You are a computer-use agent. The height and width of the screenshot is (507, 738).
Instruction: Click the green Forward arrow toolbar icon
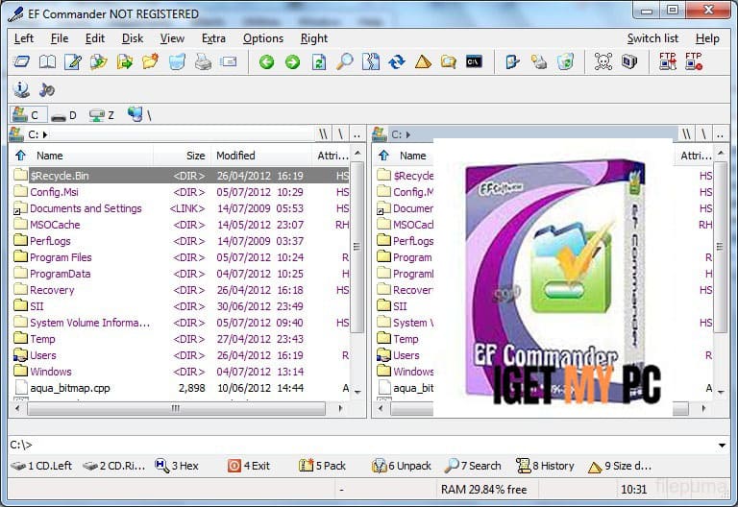(292, 61)
